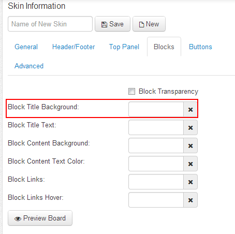This screenshot has width=235, height=234.
Task: Go to the Advanced tab
Action: 29,66
